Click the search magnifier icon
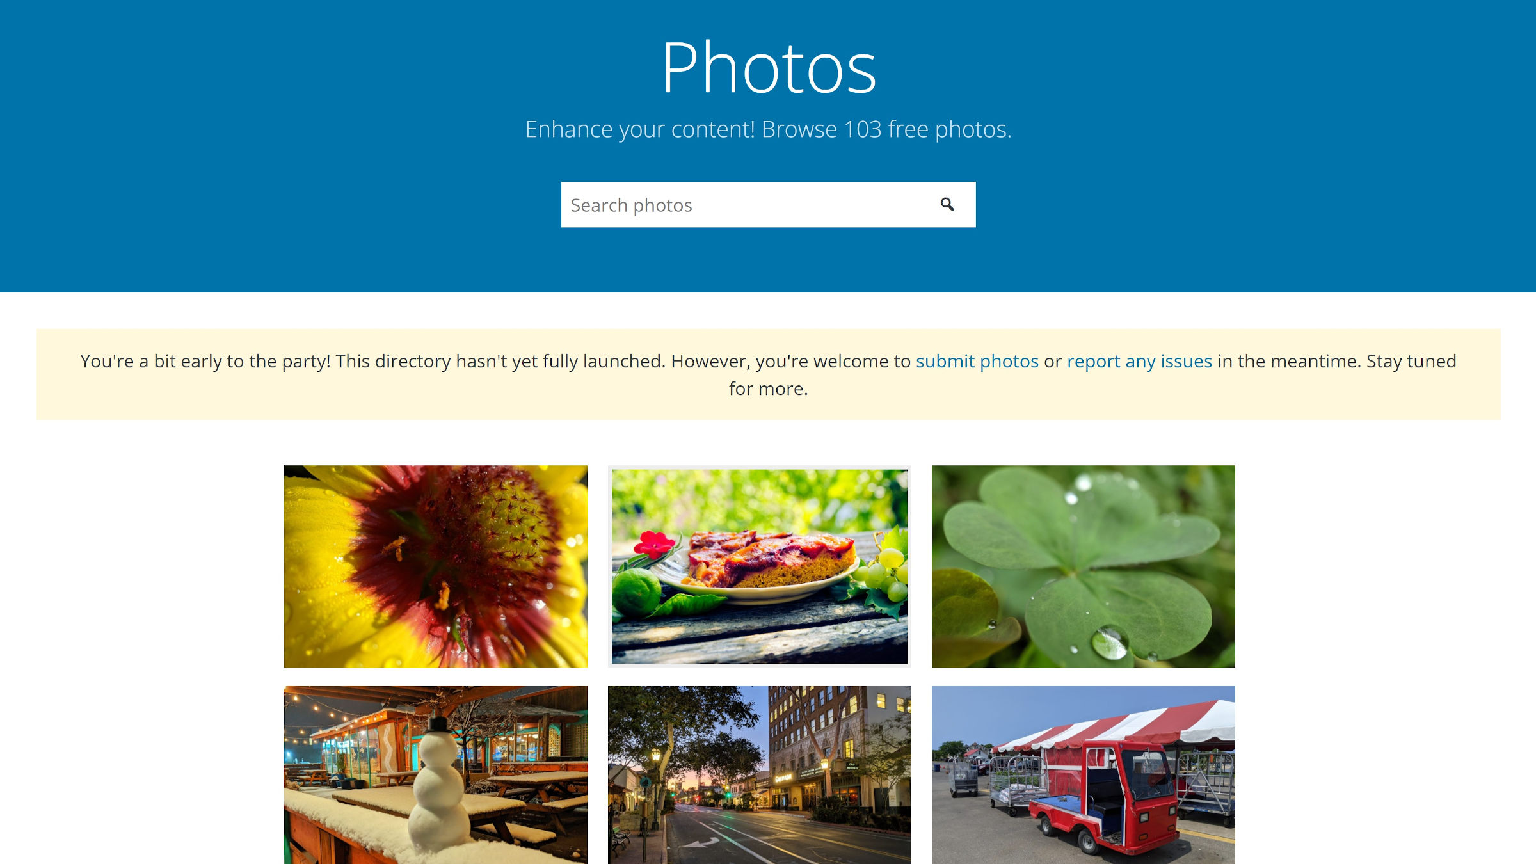Viewport: 1536px width, 864px height. tap(947, 204)
